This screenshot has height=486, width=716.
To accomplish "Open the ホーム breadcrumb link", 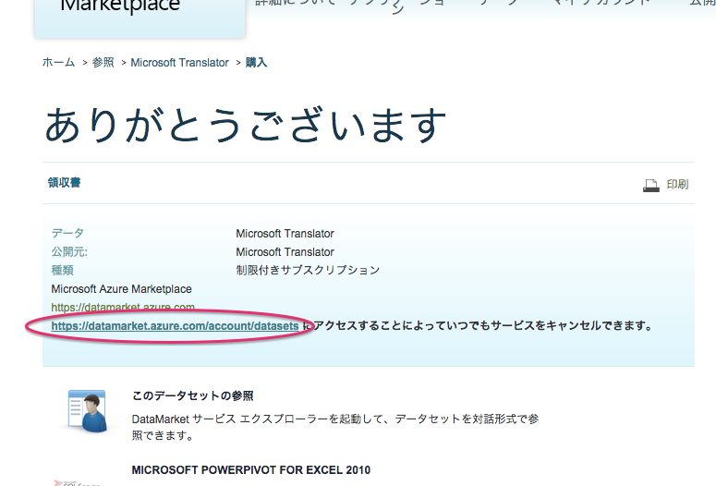I will point(58,62).
